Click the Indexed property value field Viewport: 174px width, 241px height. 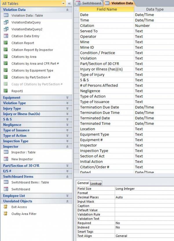click(144, 227)
